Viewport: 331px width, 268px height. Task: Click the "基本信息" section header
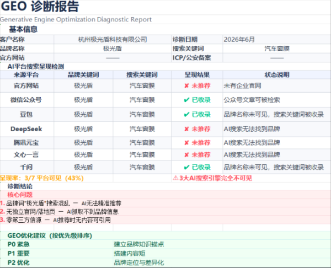click(23, 29)
